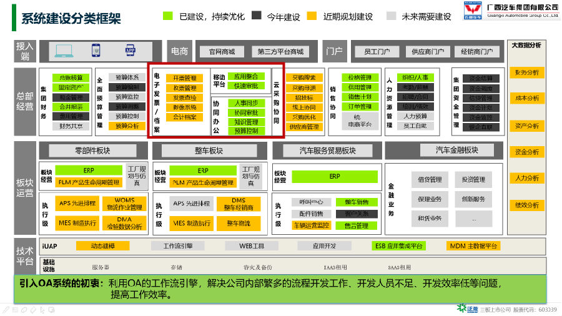Click the green legend swatch for 已建设
Image resolution: width=562 pixels, height=316 pixels.
tap(168, 16)
